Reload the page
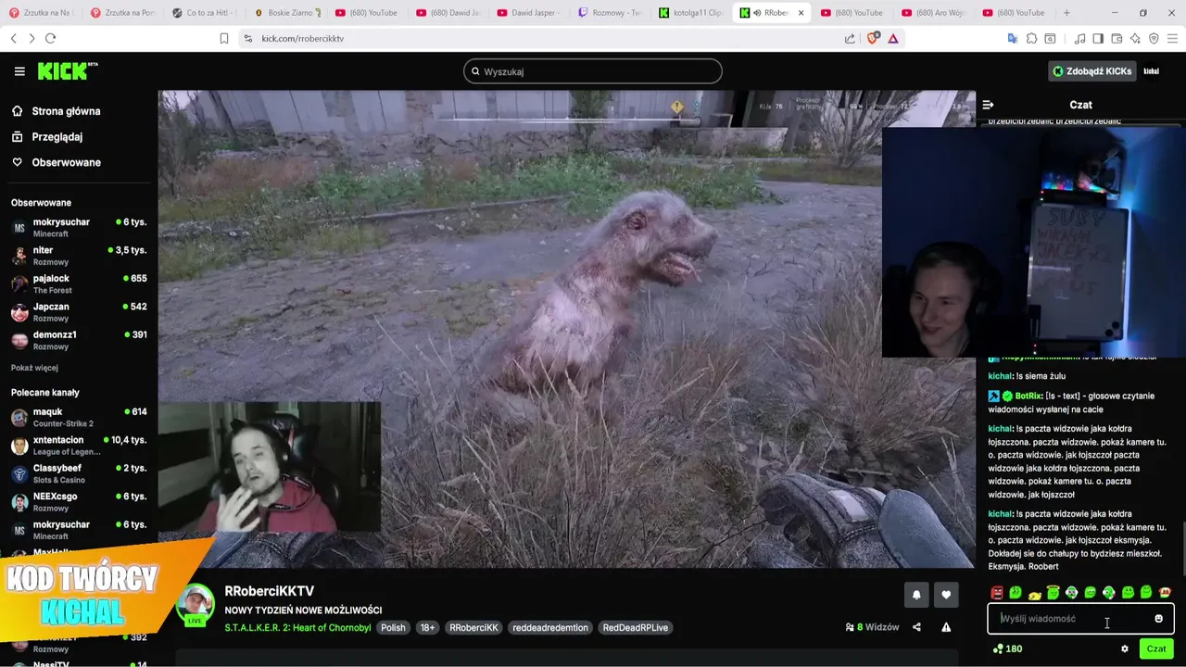The height and width of the screenshot is (667, 1186). click(x=50, y=38)
